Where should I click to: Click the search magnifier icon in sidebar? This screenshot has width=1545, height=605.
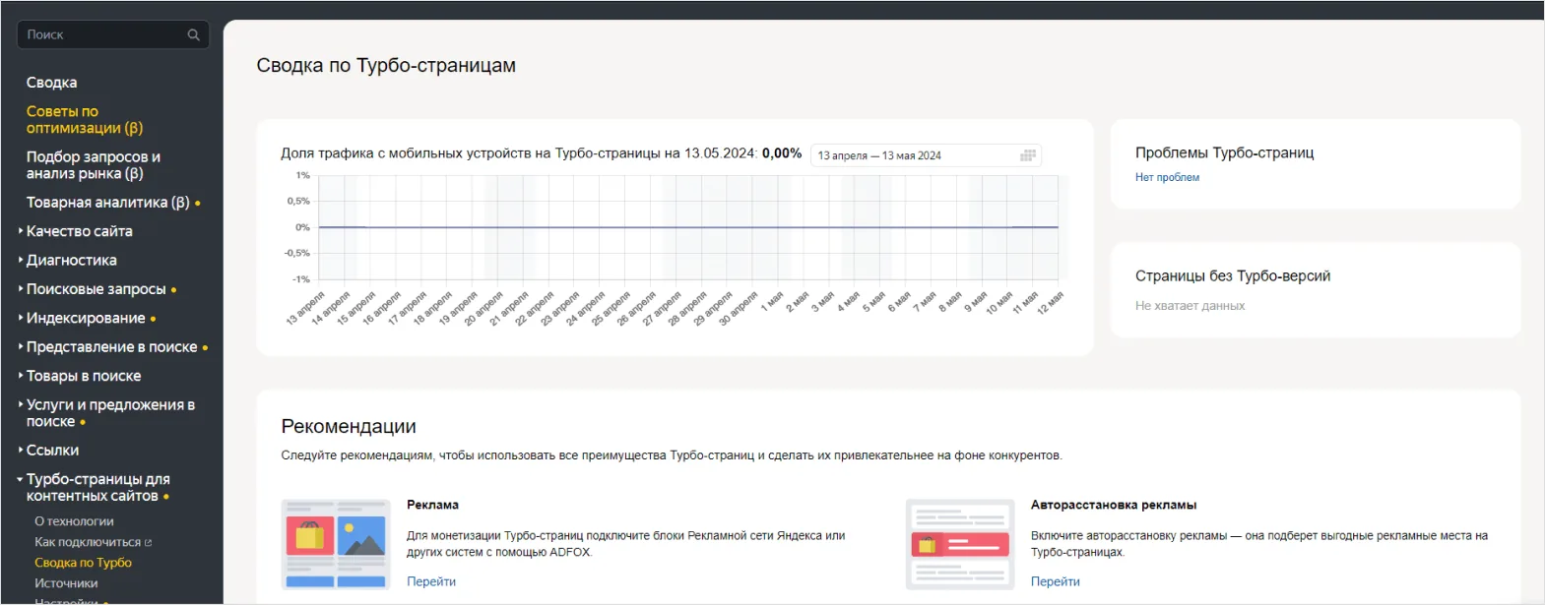coord(193,35)
